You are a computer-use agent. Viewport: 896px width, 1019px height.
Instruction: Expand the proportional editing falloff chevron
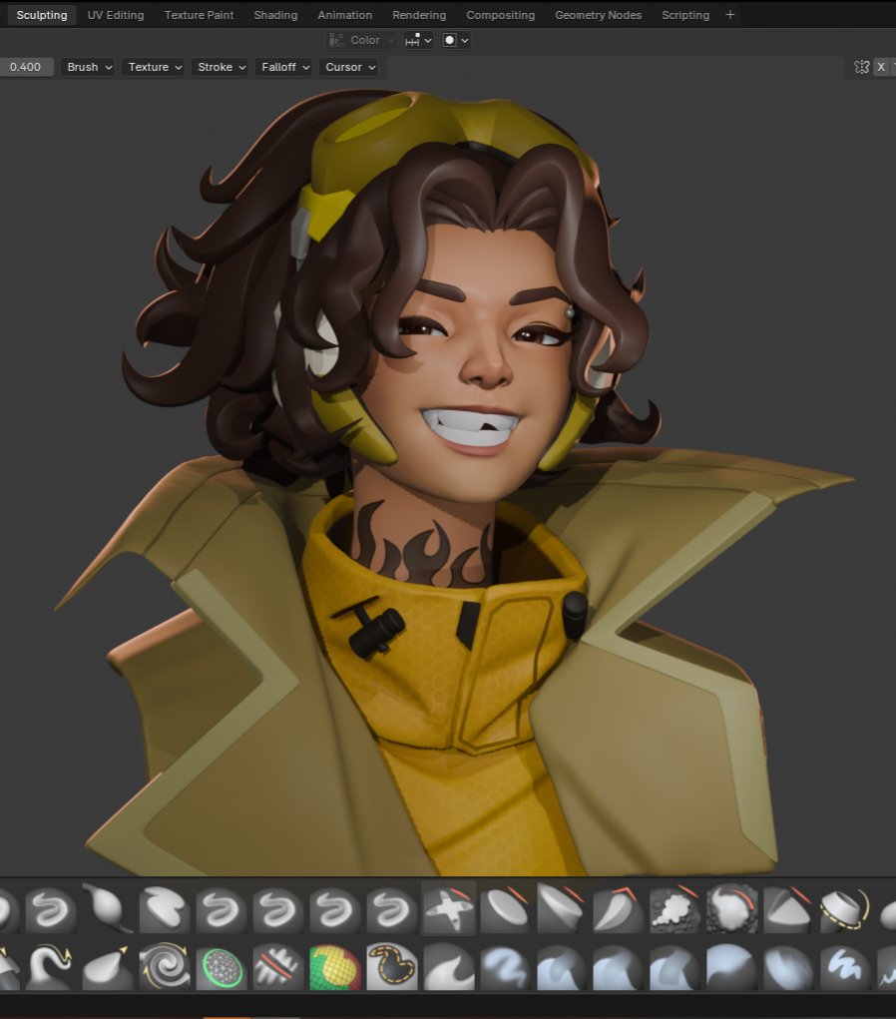coord(465,40)
